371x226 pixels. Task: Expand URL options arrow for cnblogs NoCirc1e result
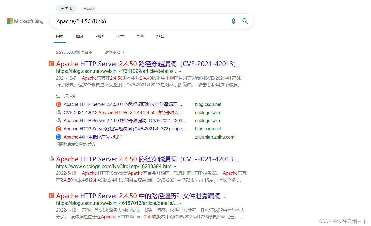[175, 167]
